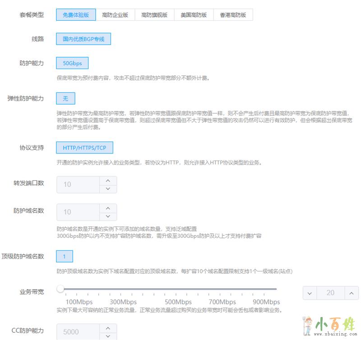
Task: Increase 业务带宽 value with up chevron
Action: coord(351,293)
